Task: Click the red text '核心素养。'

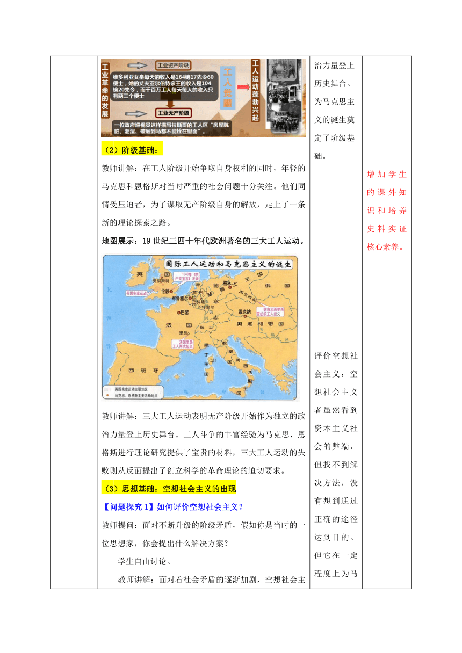Action: pyautogui.click(x=387, y=247)
